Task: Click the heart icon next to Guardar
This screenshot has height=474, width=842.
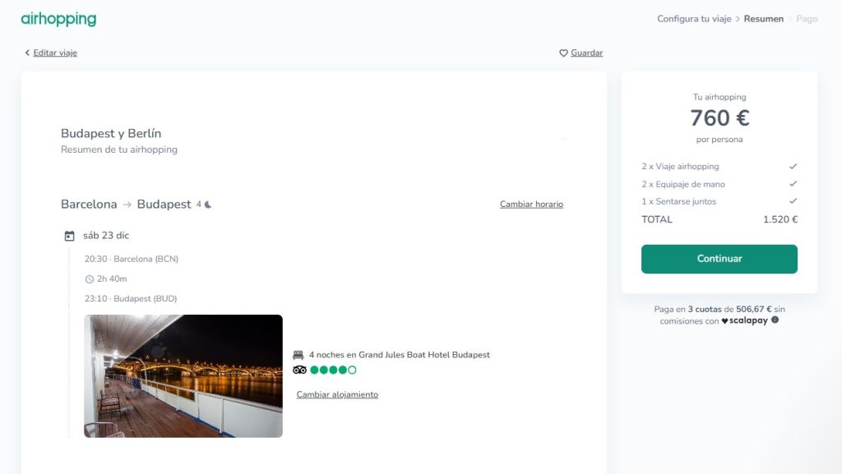Action: coord(563,53)
